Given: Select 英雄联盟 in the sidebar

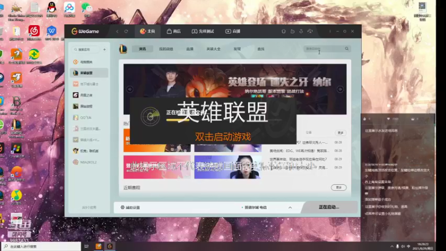Looking at the screenshot, I should point(89,73).
